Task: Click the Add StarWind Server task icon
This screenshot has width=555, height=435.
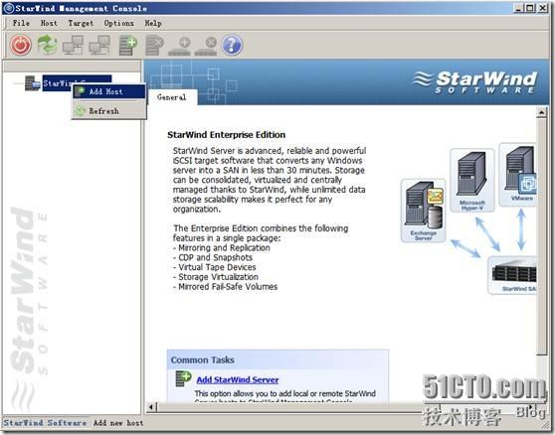Action: point(183,379)
